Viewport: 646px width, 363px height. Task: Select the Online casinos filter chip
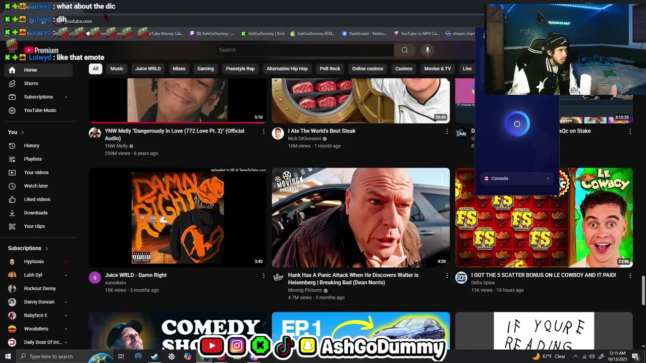(367, 69)
